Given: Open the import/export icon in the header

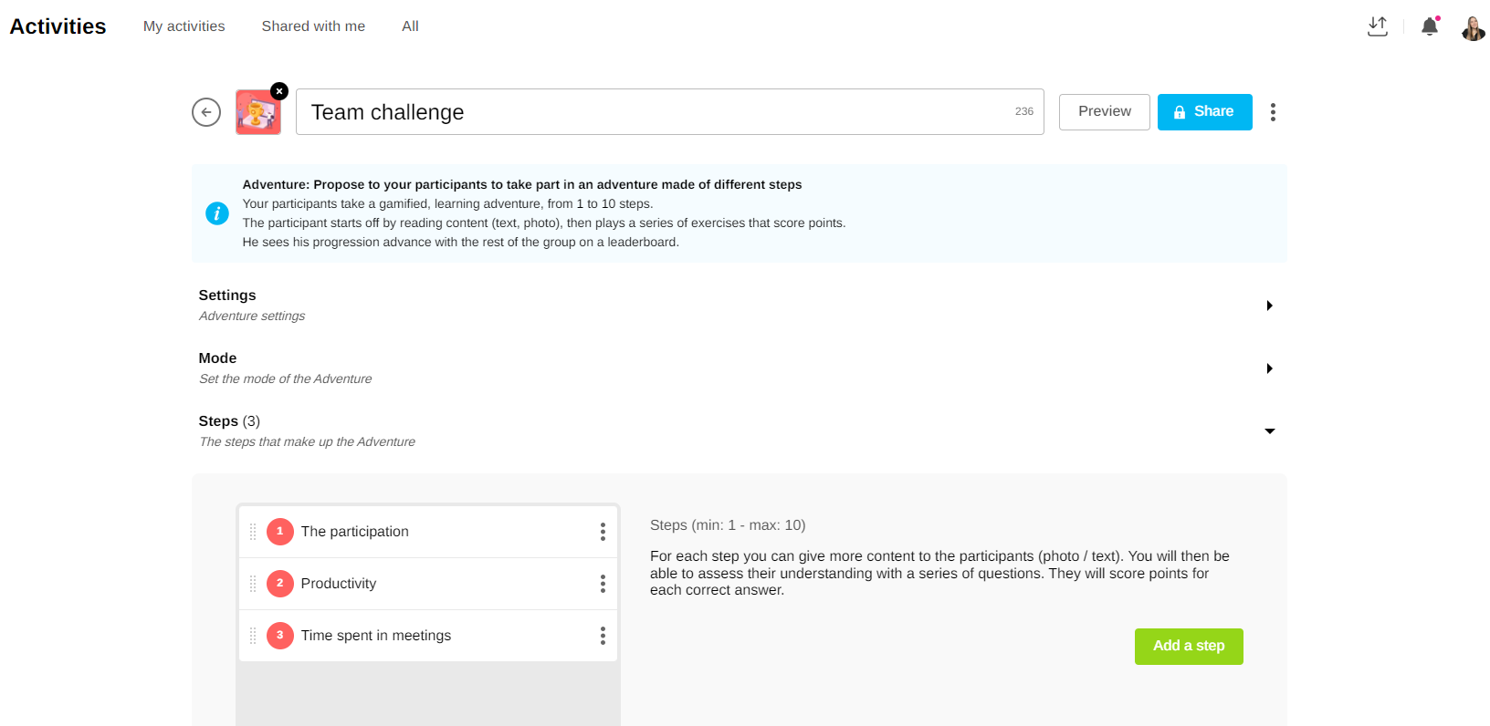Looking at the screenshot, I should (x=1378, y=26).
